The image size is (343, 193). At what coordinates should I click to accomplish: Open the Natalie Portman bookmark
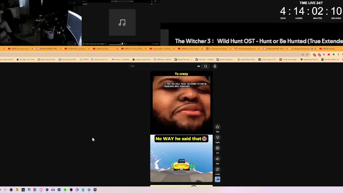[184, 60]
